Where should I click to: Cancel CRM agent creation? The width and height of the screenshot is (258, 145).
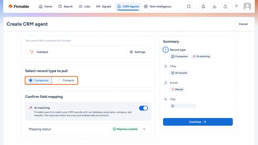tap(243, 24)
